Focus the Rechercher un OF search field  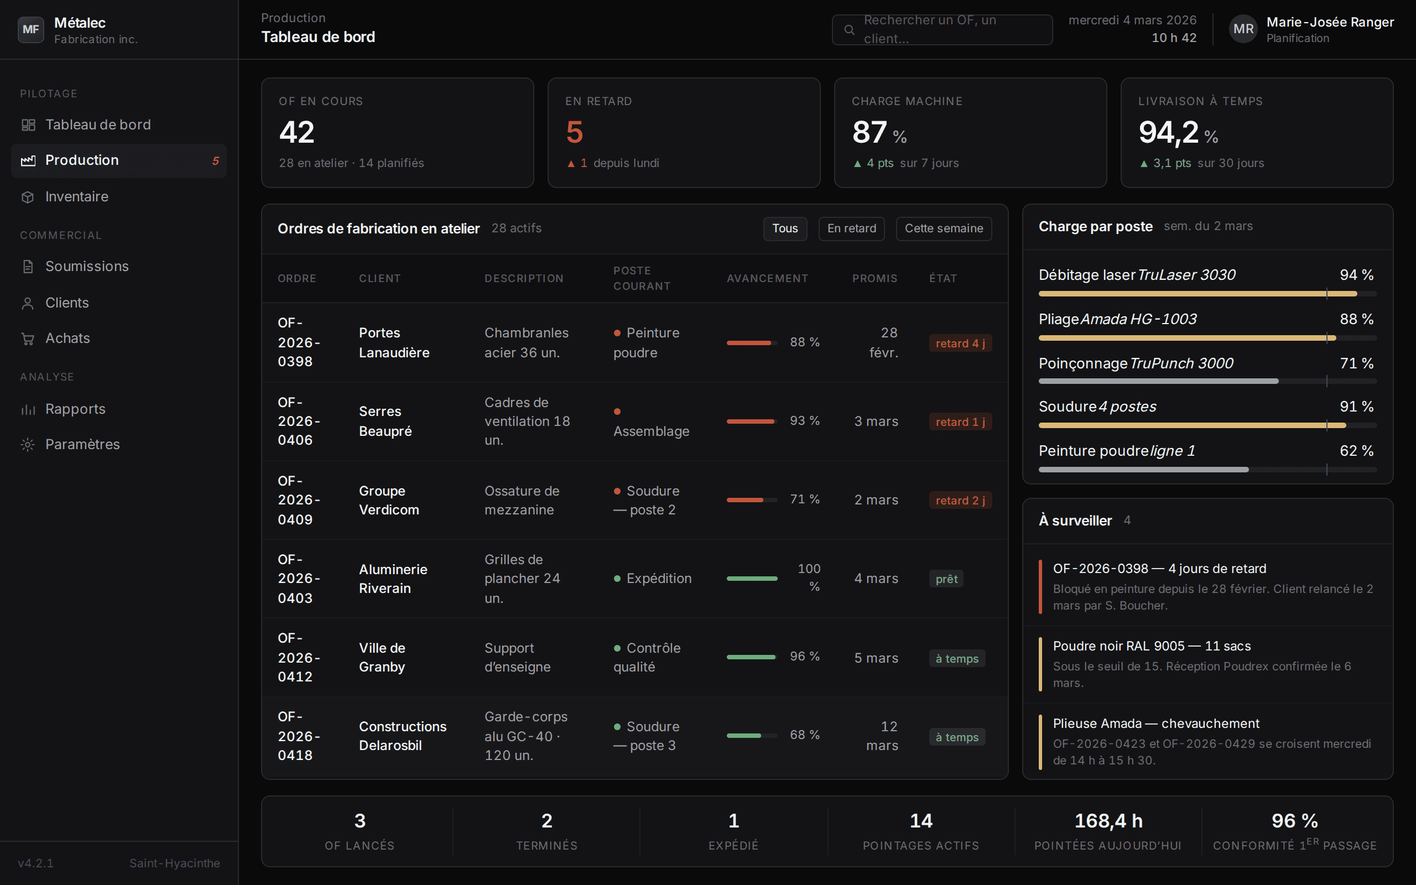(942, 29)
